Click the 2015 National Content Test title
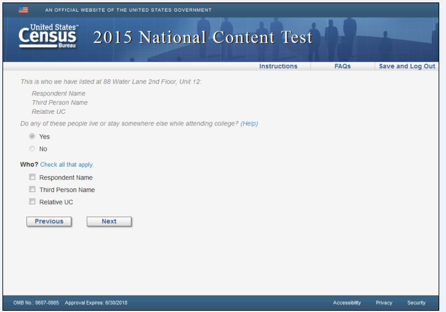 pyautogui.click(x=203, y=38)
